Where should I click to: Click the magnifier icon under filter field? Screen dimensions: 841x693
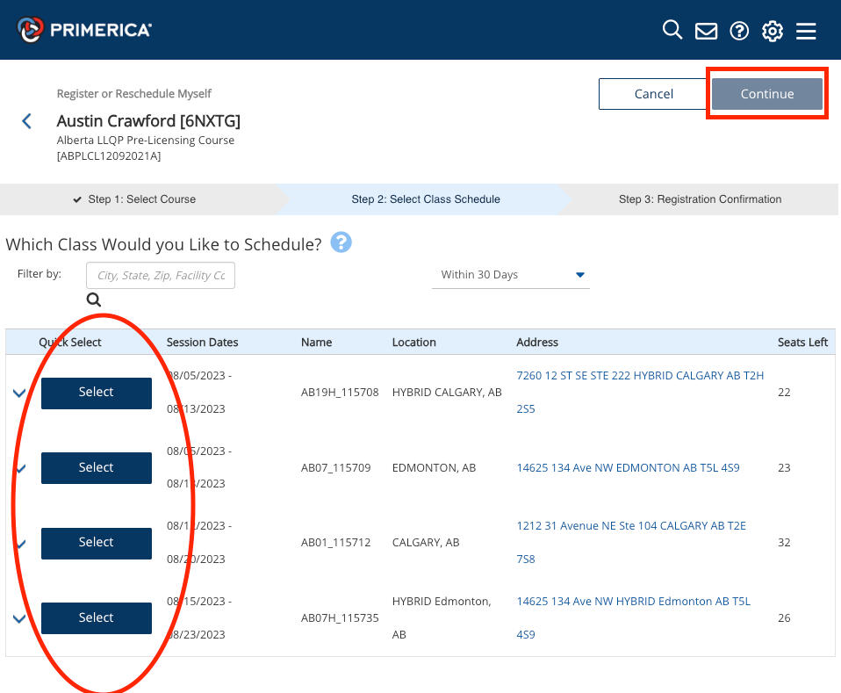tap(94, 300)
